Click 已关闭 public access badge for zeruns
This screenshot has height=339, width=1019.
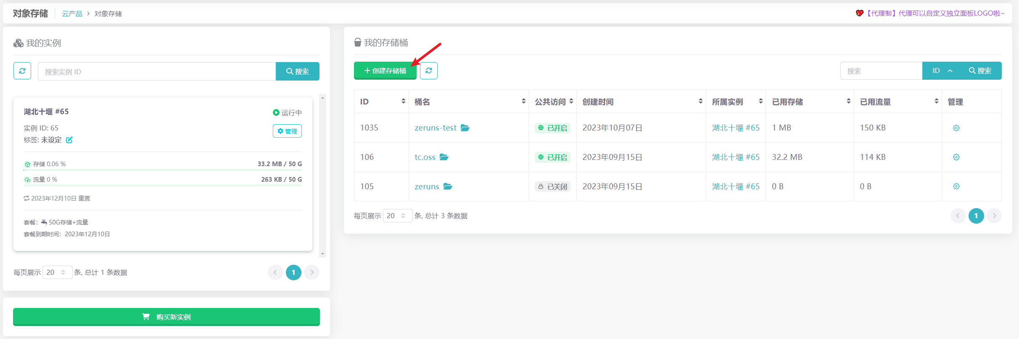coord(552,187)
